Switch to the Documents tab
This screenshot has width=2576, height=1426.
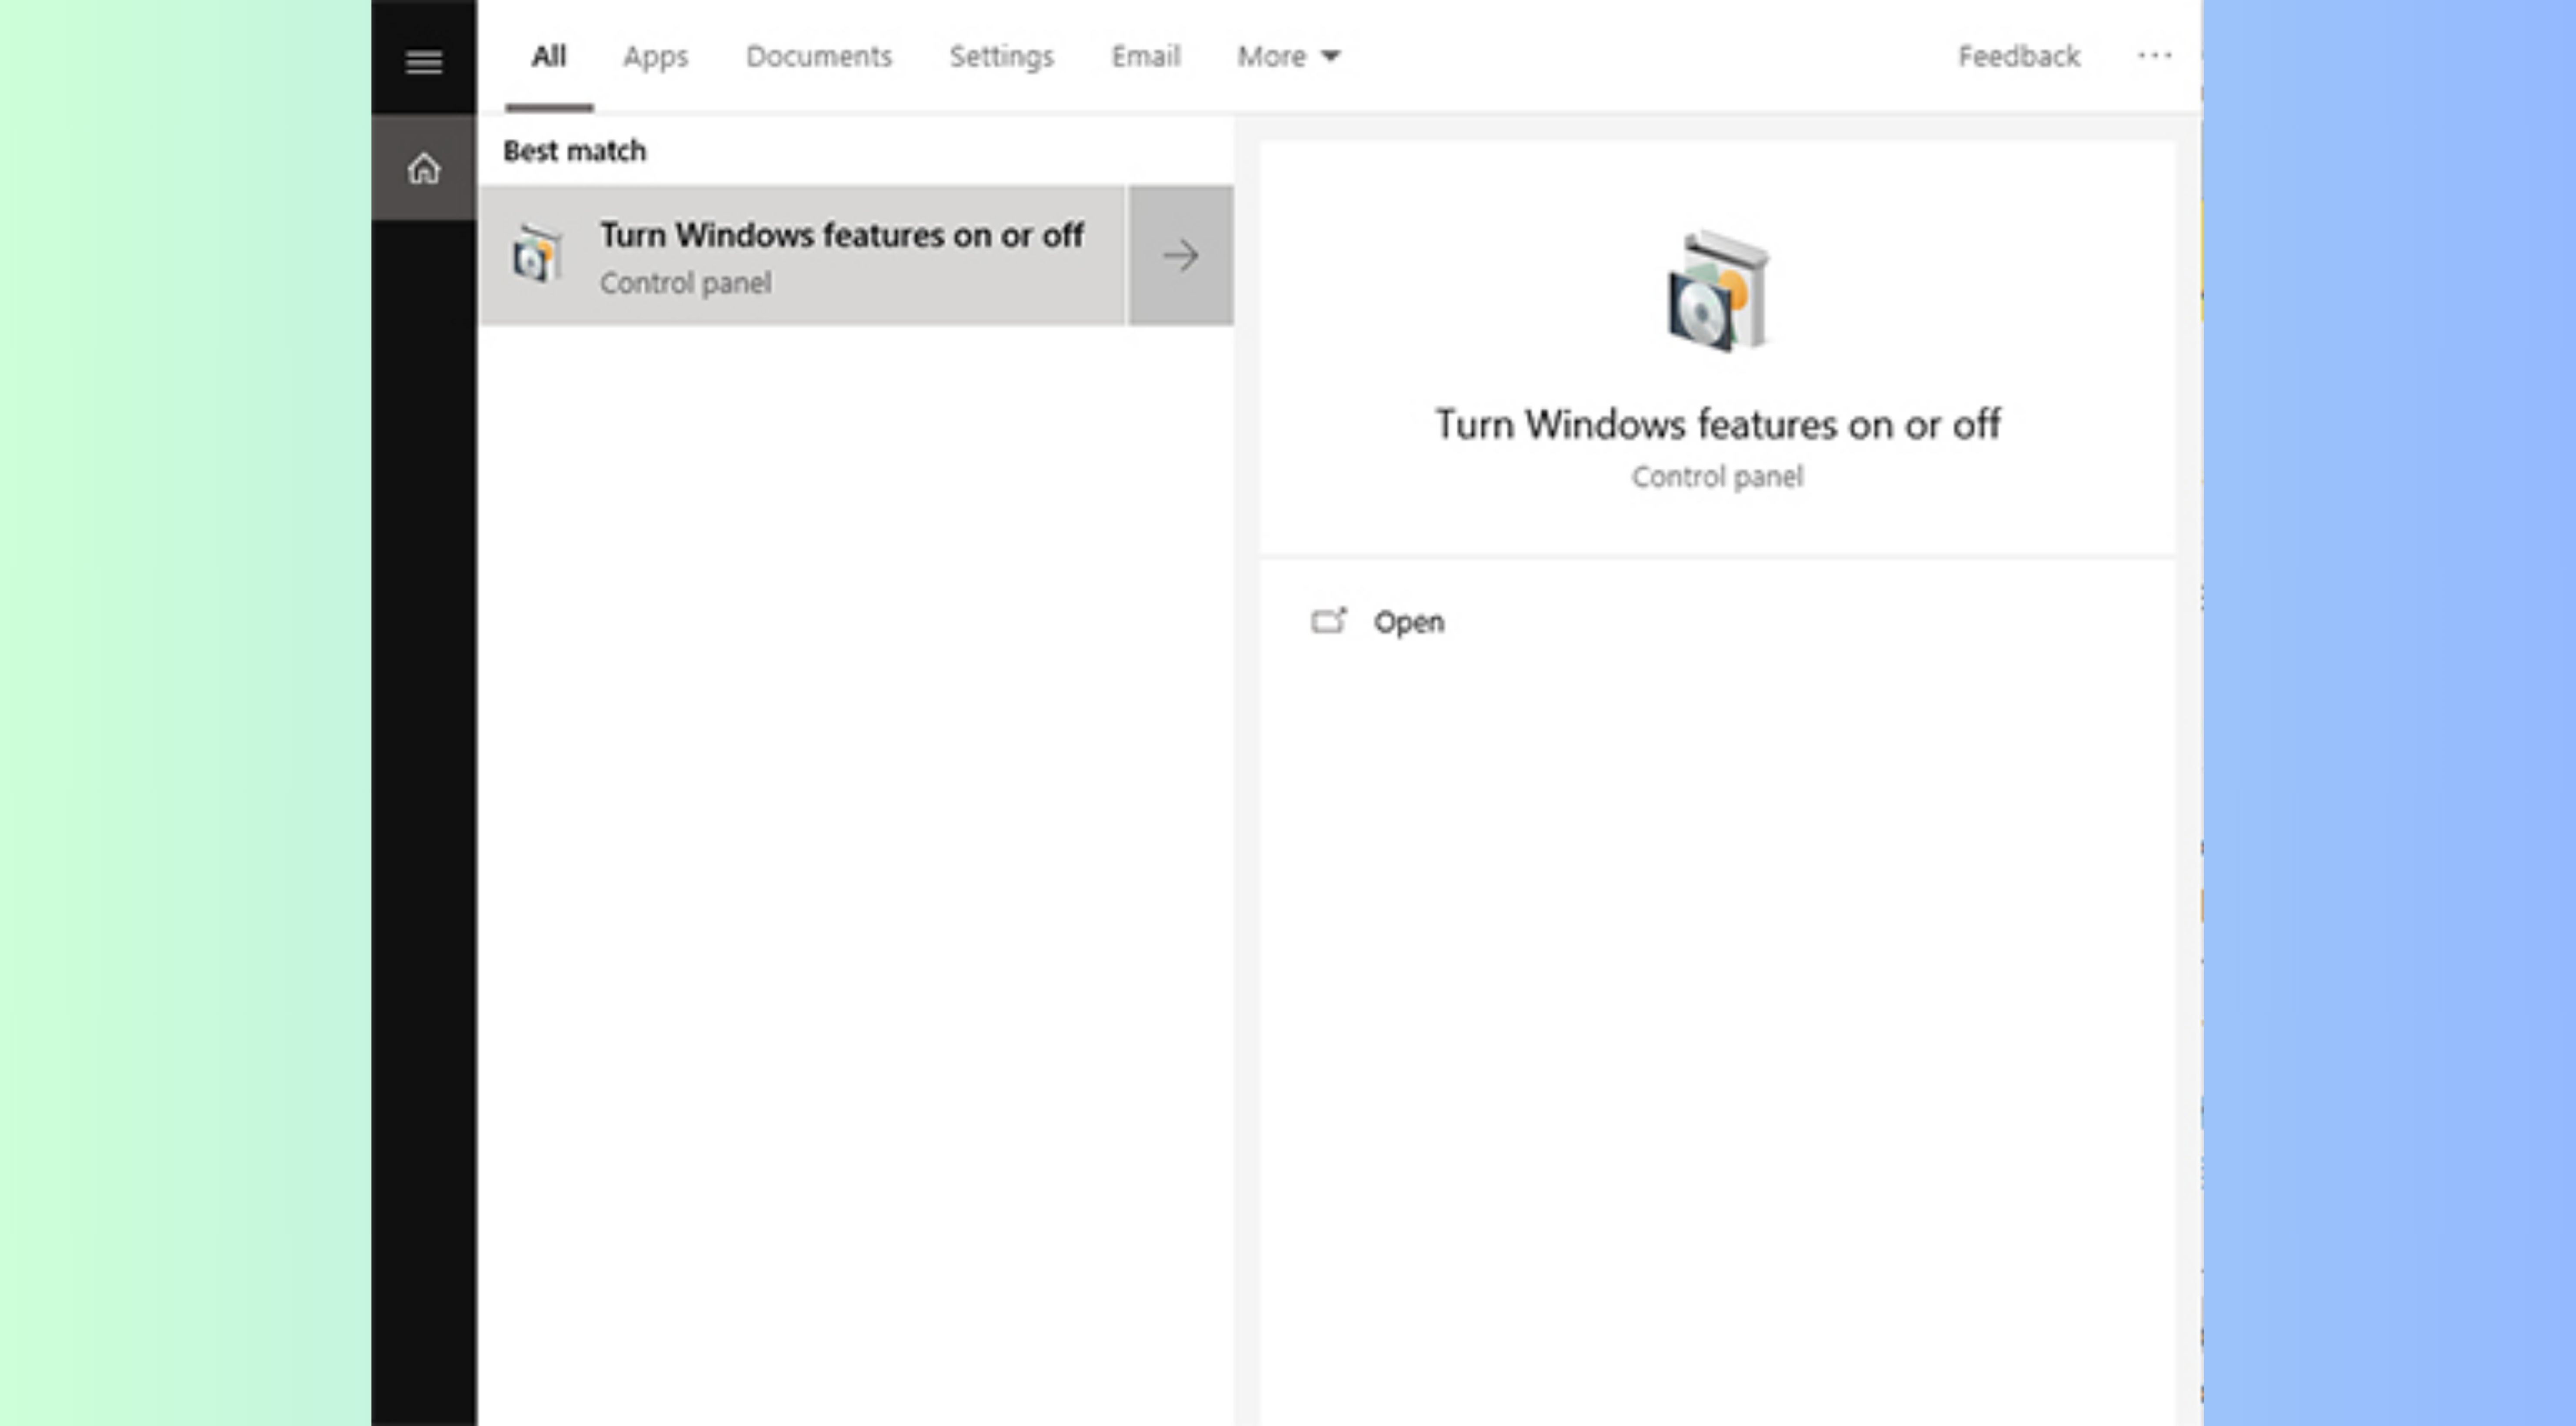click(x=819, y=57)
